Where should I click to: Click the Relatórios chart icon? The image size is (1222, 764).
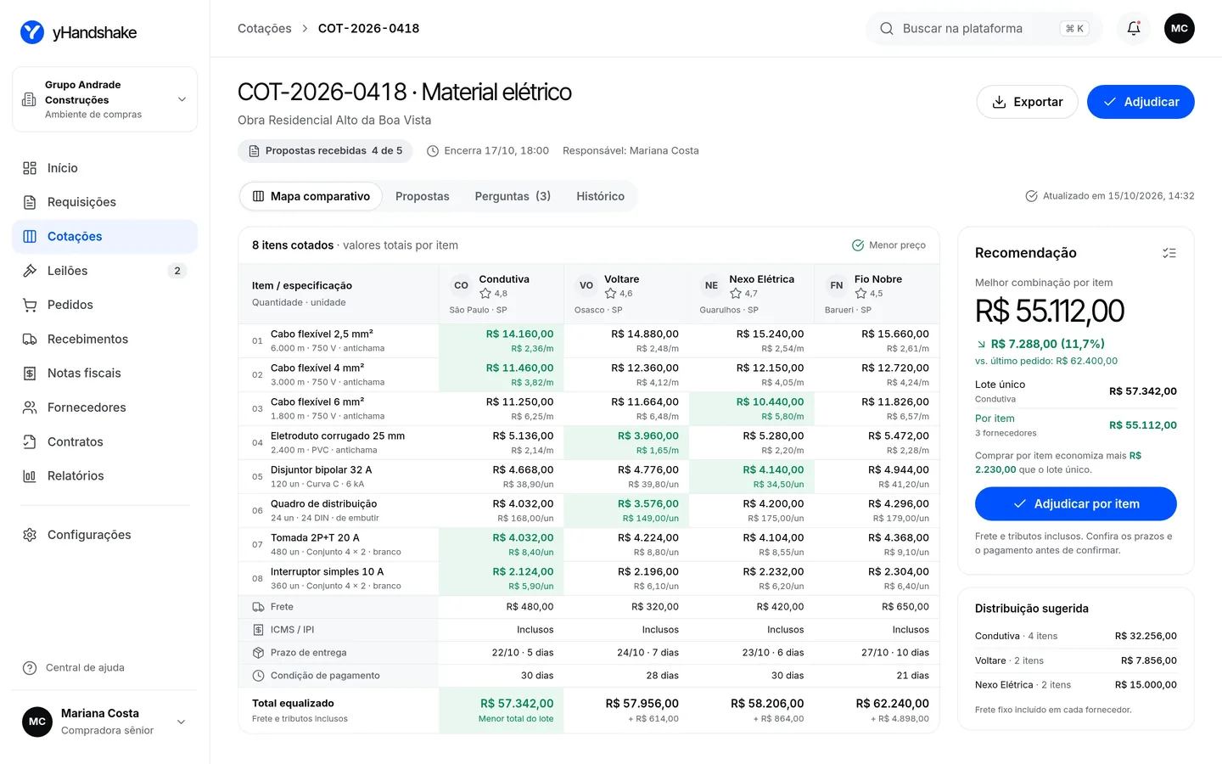[30, 475]
